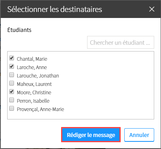Uncheck the Chantal, Marie checkbox
Viewport: 161px width, 149px height.
pyautogui.click(x=12, y=58)
